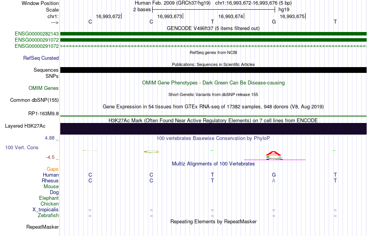Click the 16,993,672 position marker
The height and width of the screenshot is (236, 367).
click(108, 16)
